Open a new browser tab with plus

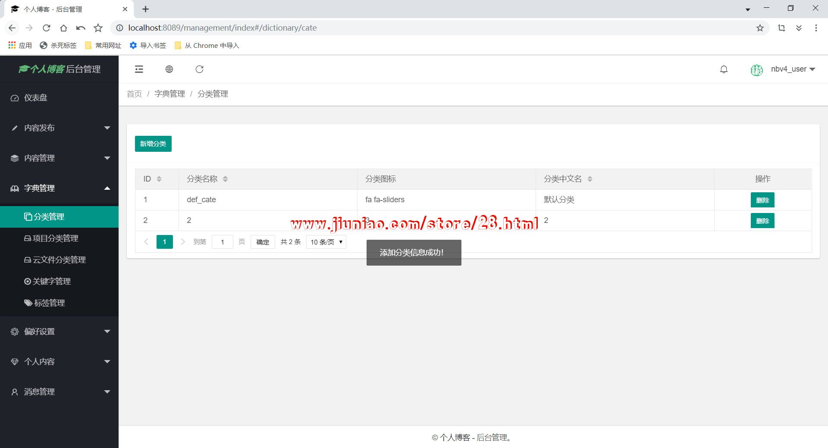click(145, 9)
